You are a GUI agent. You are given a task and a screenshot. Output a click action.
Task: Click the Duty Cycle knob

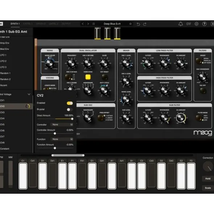(104, 91)
